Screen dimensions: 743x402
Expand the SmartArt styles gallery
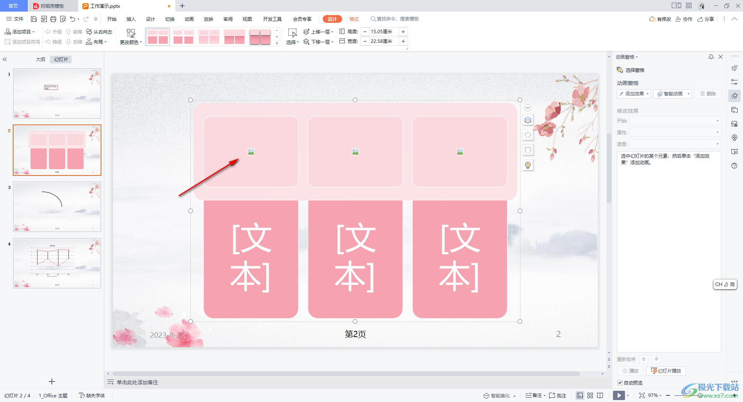(277, 43)
